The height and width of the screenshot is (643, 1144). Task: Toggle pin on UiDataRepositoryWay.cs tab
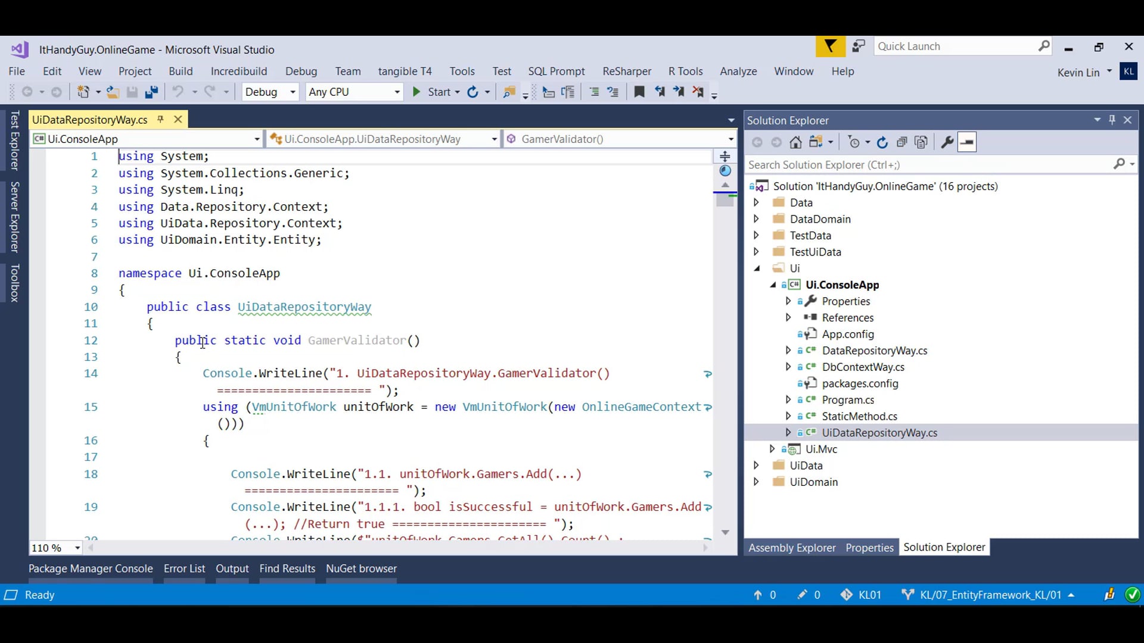pyautogui.click(x=160, y=120)
